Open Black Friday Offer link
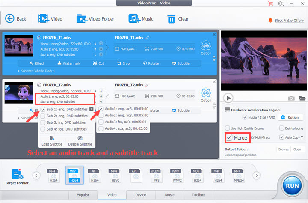308x203 pixels. tap(289, 21)
